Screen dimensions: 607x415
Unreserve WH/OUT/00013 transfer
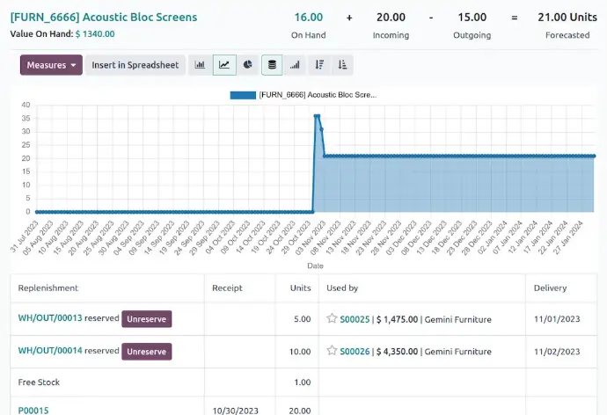(146, 319)
